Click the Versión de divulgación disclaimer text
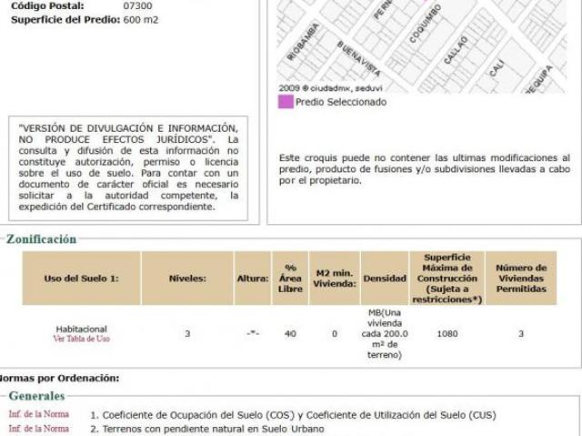Screen dimensions: 582x436 point(128,167)
